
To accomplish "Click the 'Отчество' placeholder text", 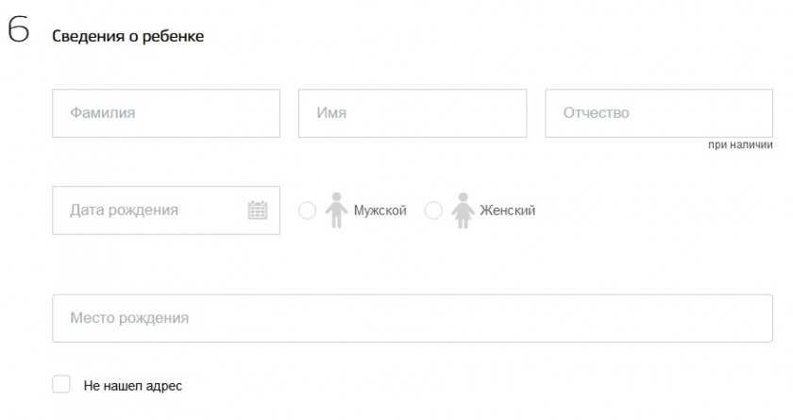I will point(596,113).
